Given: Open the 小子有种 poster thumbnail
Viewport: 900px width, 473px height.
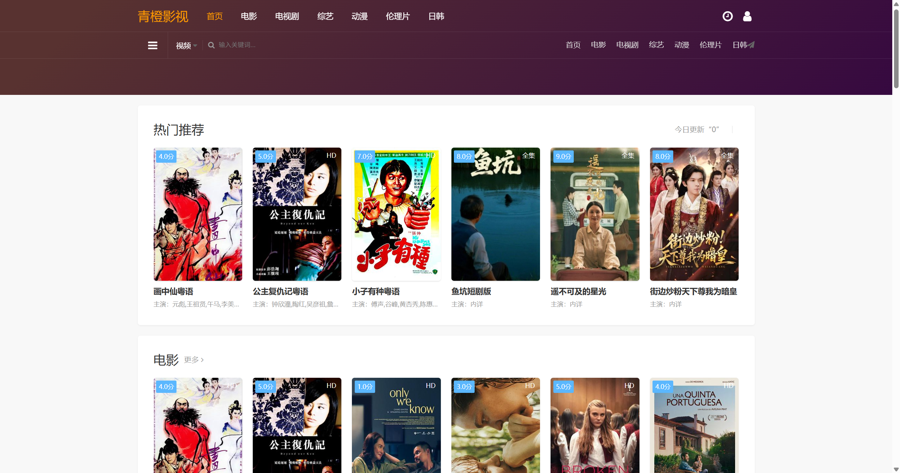Looking at the screenshot, I should coord(396,214).
